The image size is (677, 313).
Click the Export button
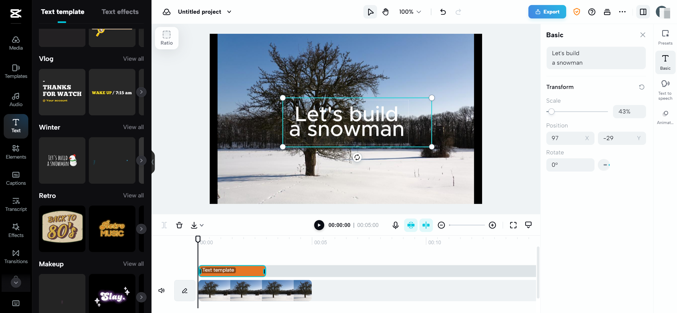[547, 12]
